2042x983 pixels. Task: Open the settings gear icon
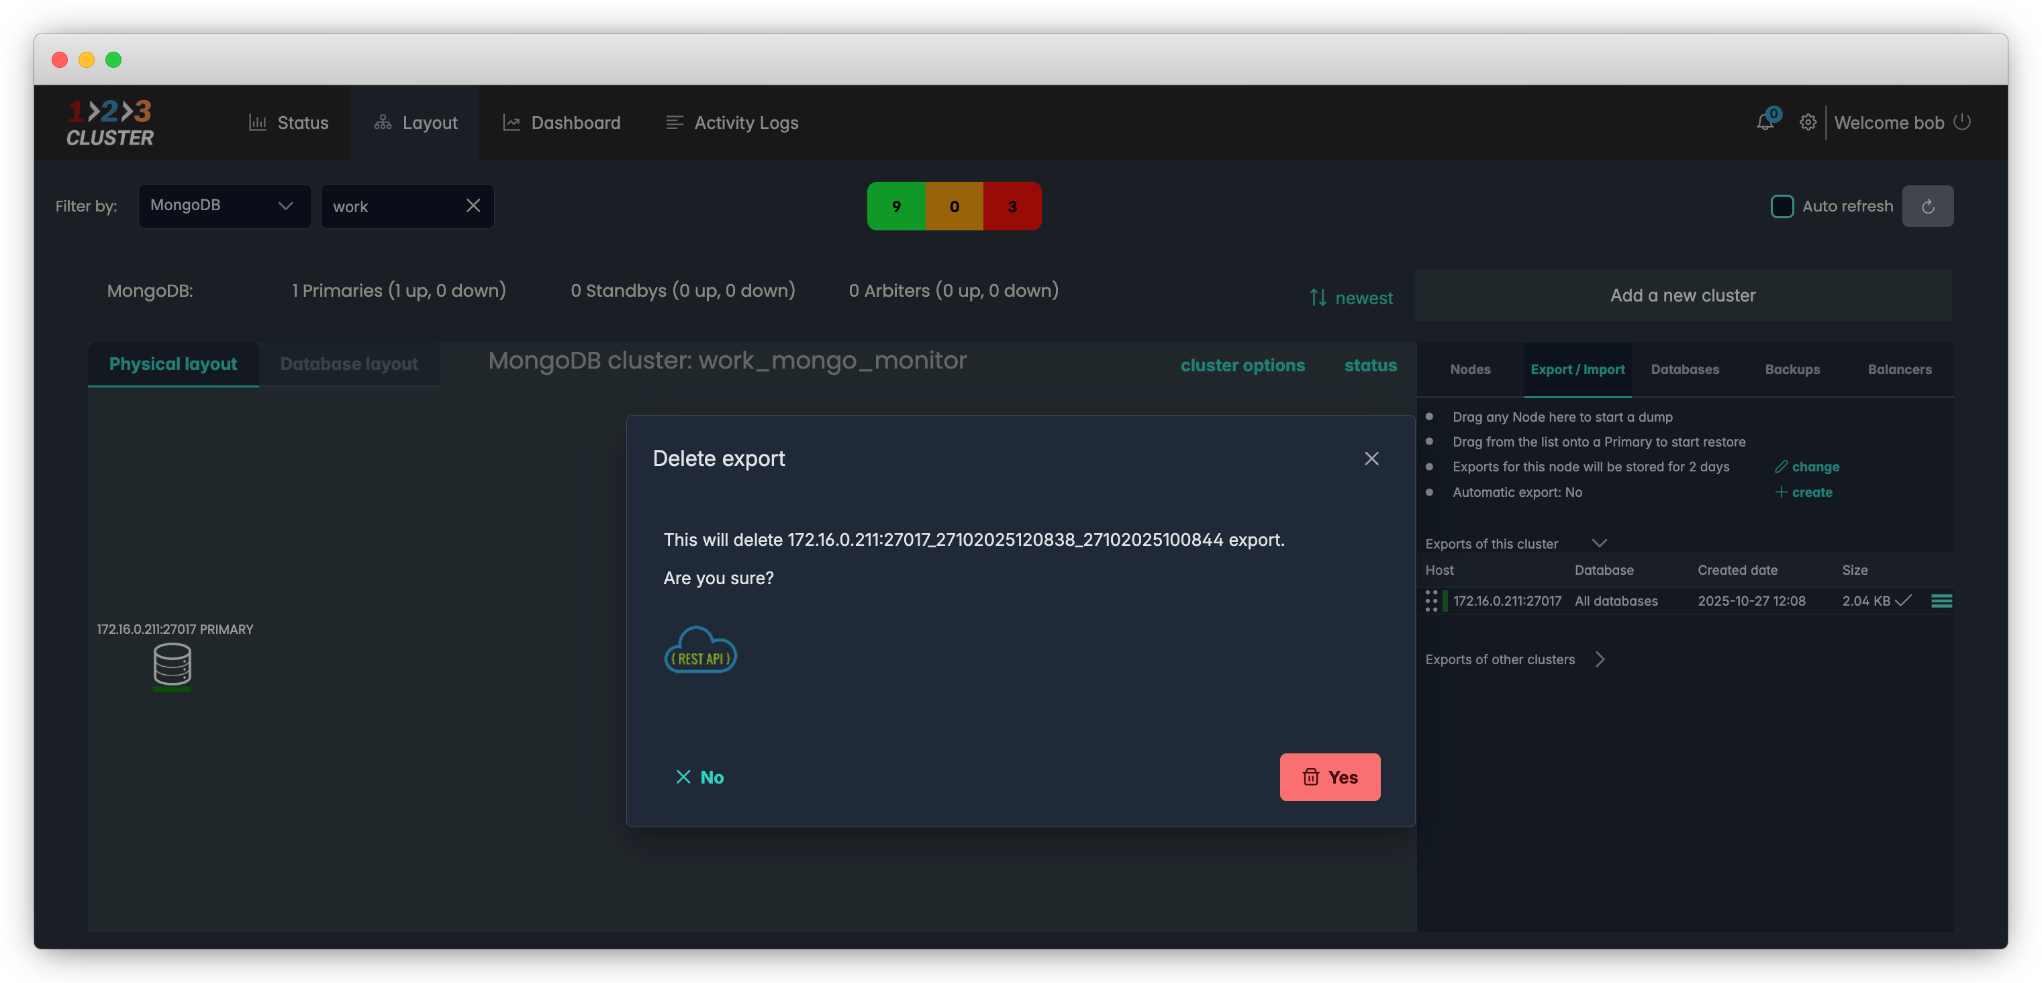(x=1807, y=122)
